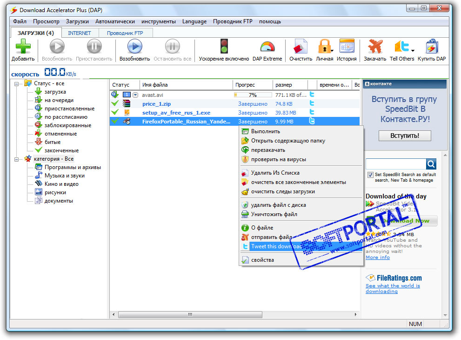Viewport: 461px width, 340px height.
Task: Select Музыка и звуки category
Action: tap(64, 176)
